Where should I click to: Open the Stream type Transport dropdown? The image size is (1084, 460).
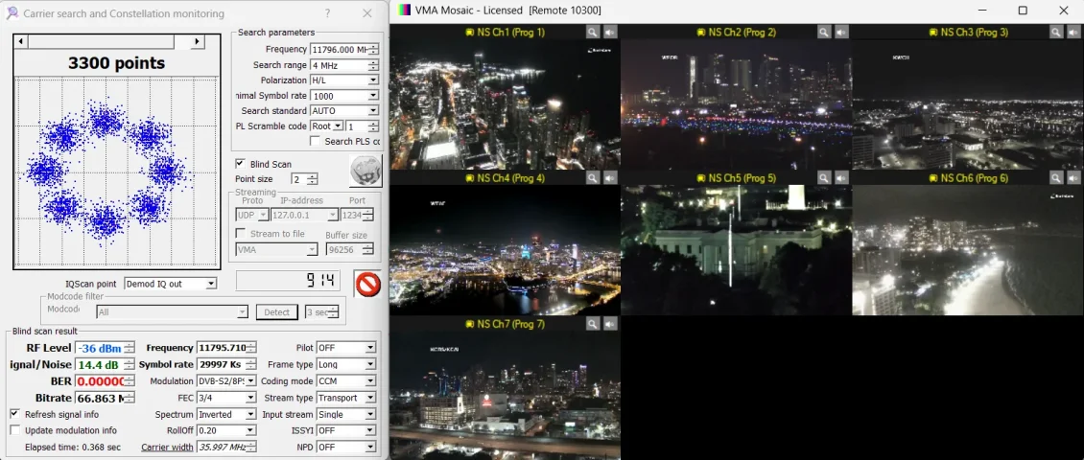[371, 398]
